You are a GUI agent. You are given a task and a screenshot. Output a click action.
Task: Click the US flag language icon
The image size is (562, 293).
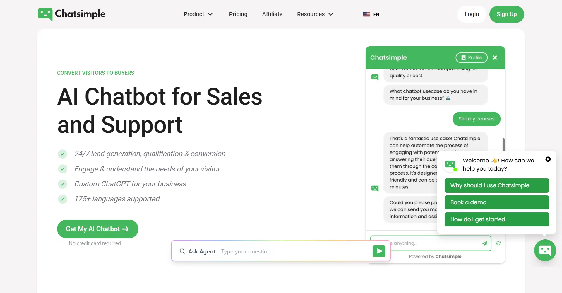coord(366,14)
